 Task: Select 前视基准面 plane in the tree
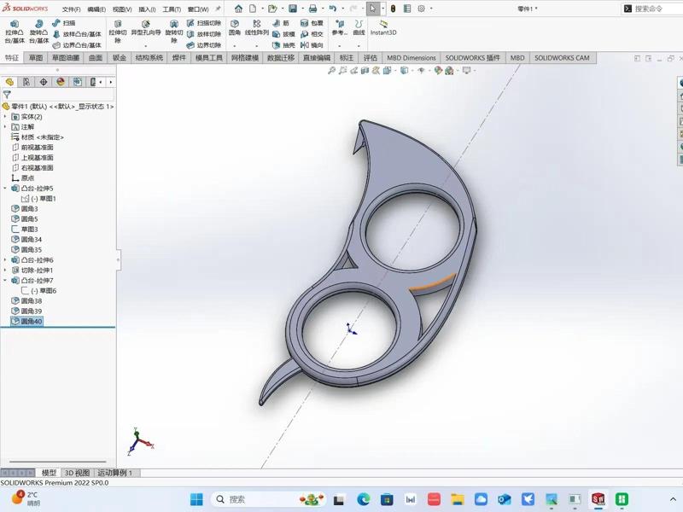point(37,148)
